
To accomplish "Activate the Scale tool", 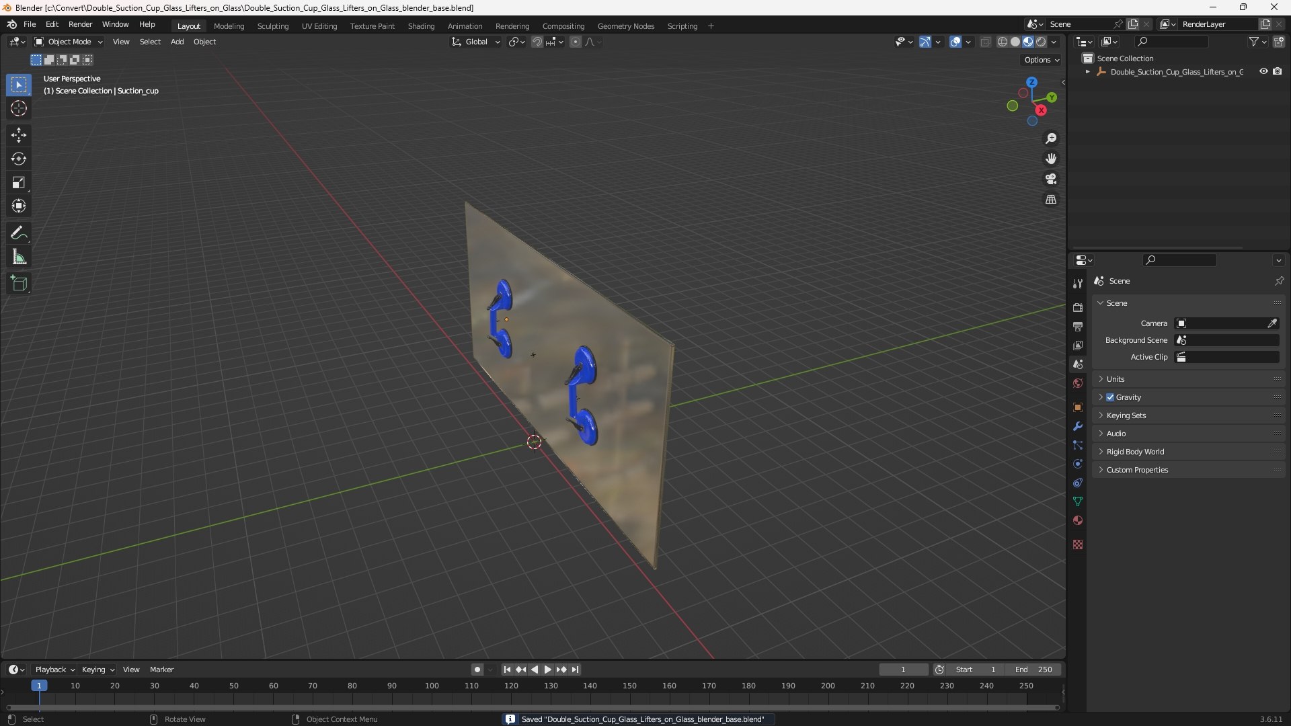I will point(19,182).
